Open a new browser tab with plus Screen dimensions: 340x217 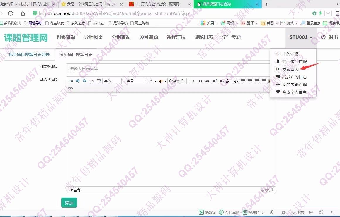[x=266, y=4]
